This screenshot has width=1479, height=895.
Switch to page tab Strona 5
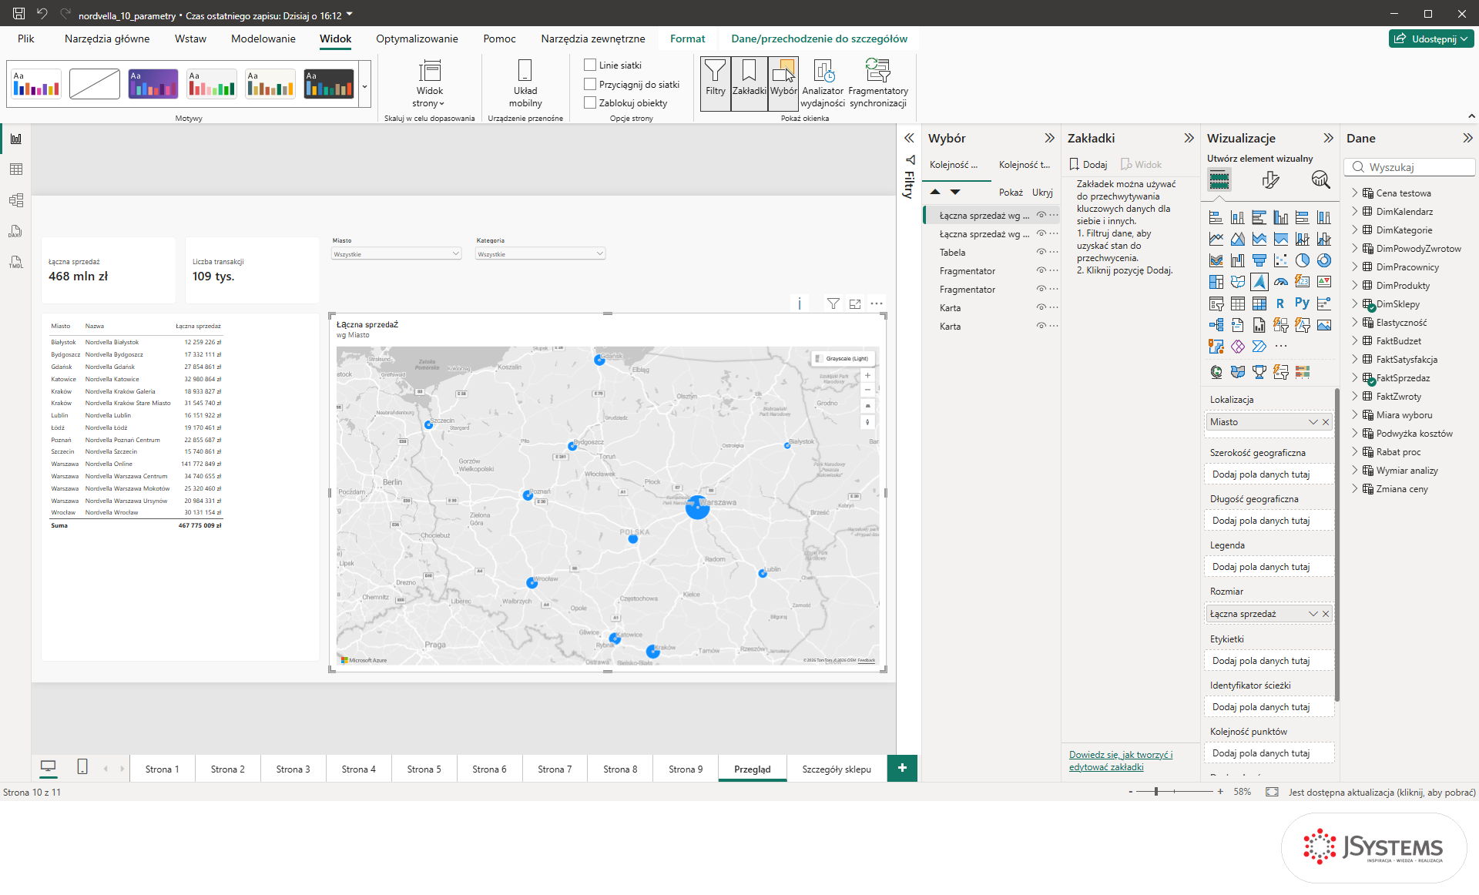[424, 769]
